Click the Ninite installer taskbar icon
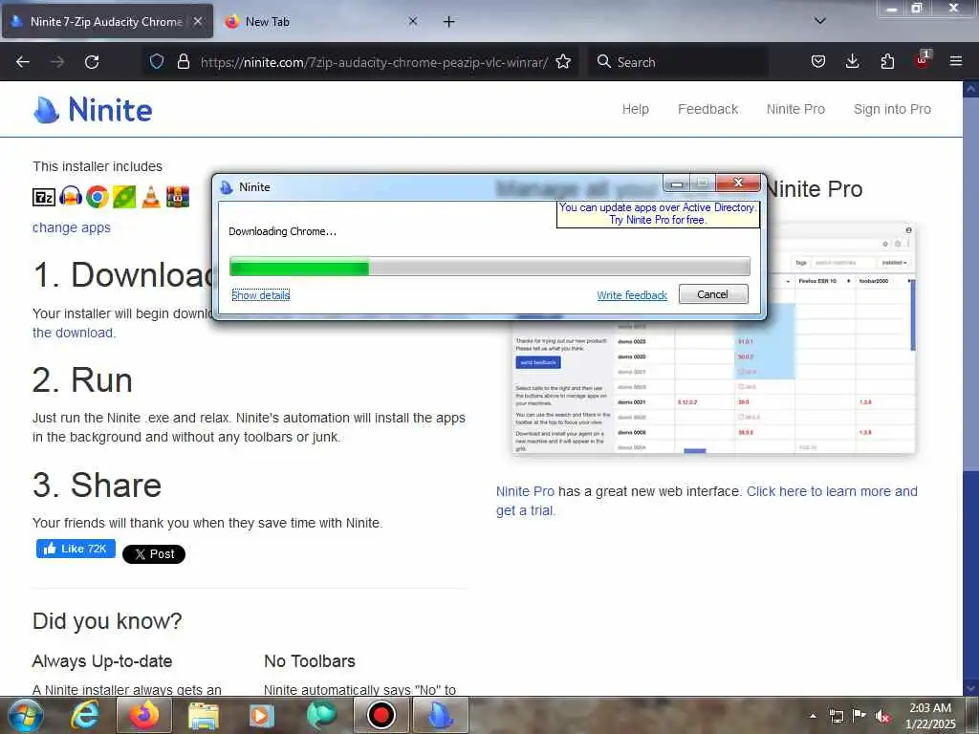The image size is (979, 734). tap(440, 715)
